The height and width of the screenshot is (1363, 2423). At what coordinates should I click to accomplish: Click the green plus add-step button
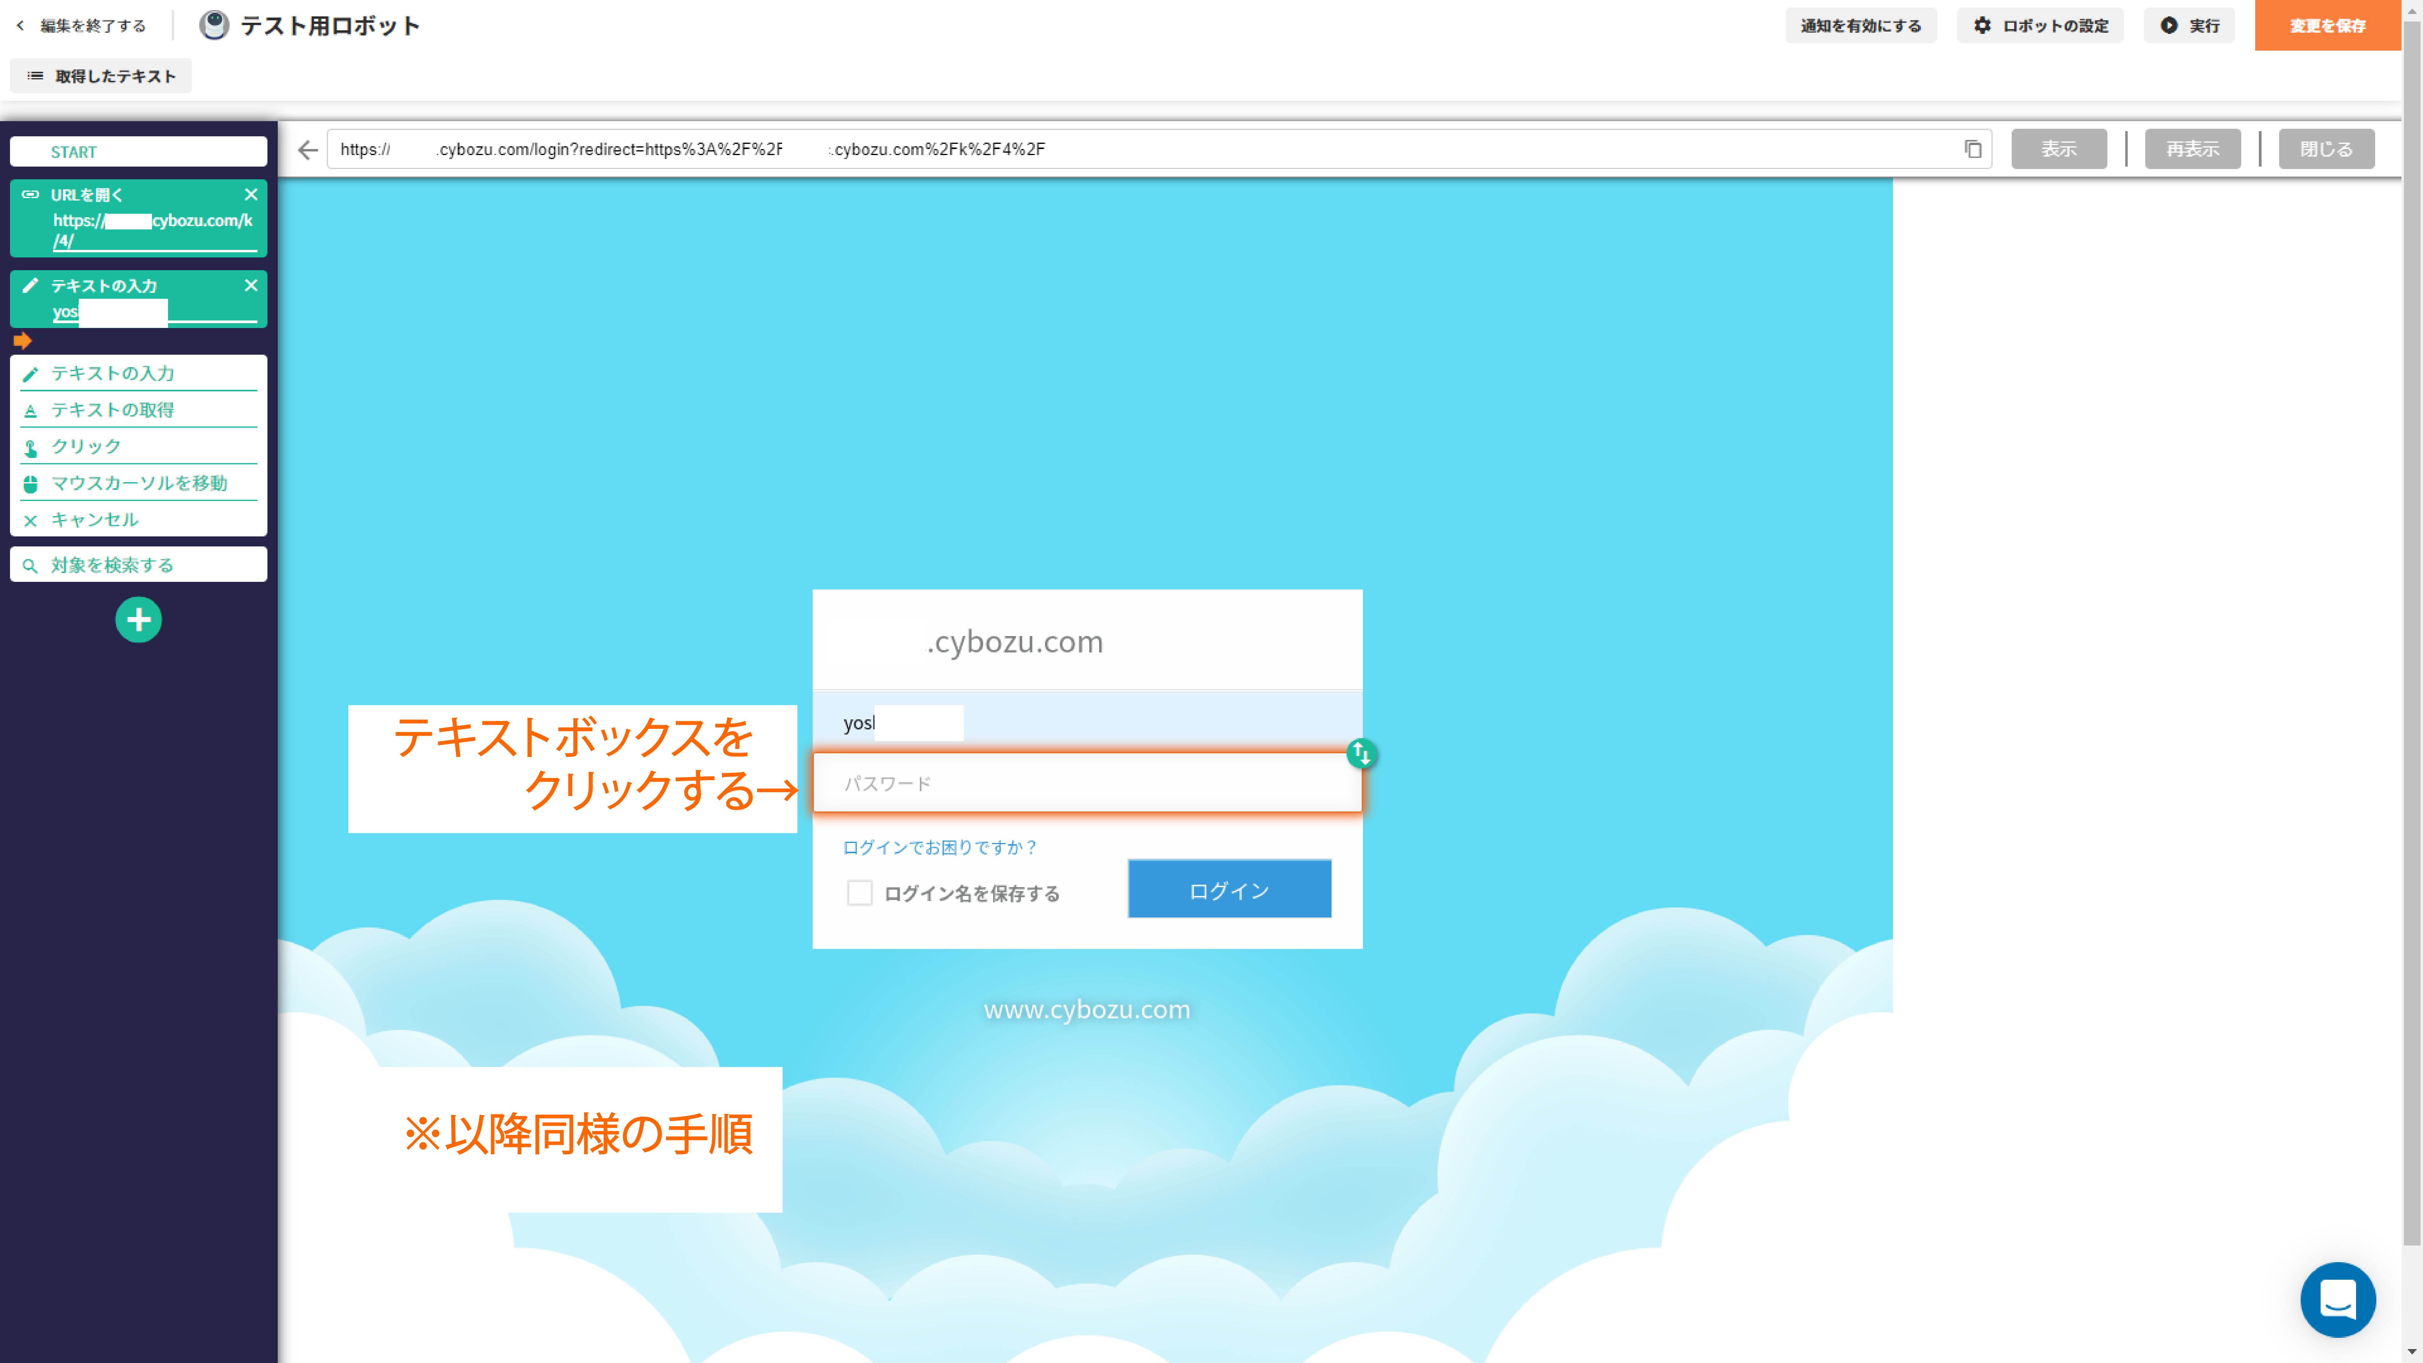coord(138,620)
